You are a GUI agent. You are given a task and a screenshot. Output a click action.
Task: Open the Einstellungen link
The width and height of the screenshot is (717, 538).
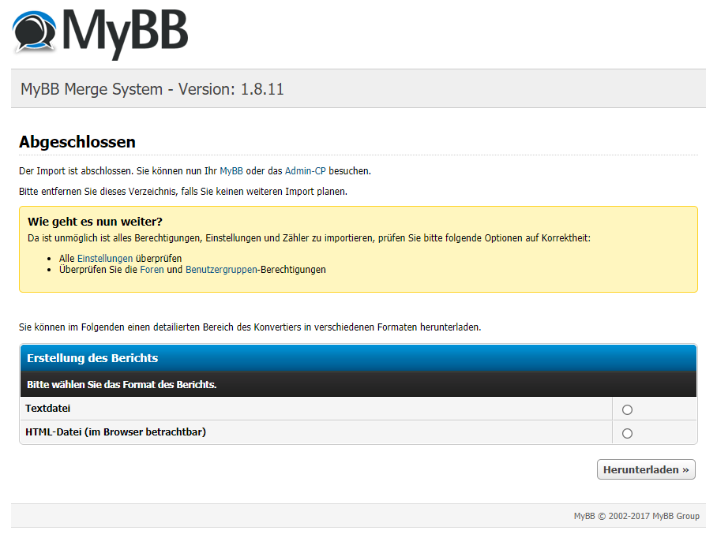point(105,259)
